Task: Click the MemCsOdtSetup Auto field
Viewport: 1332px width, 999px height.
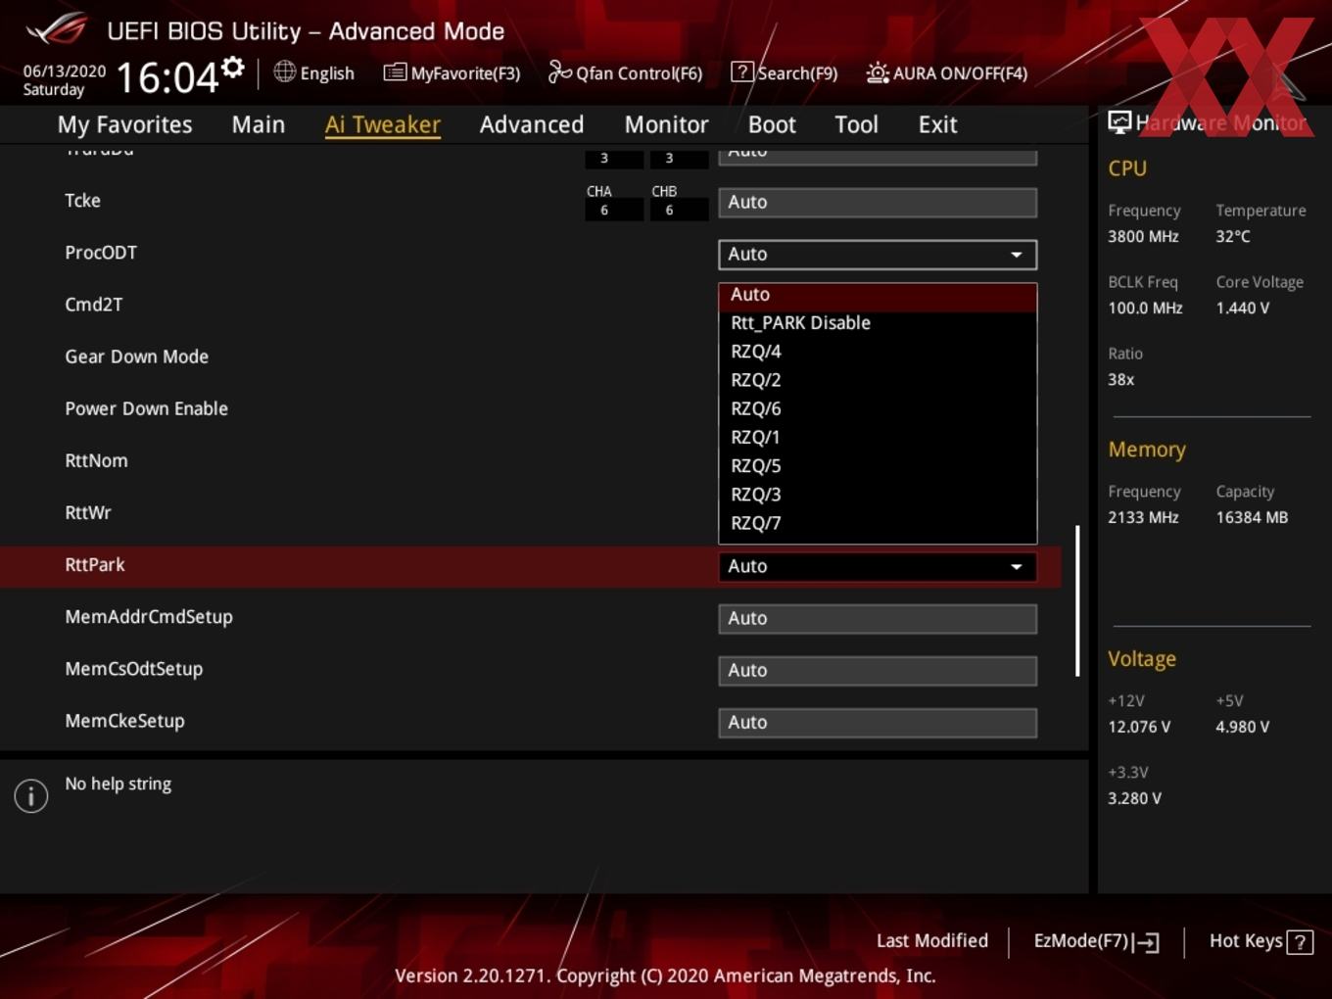Action: [878, 671]
